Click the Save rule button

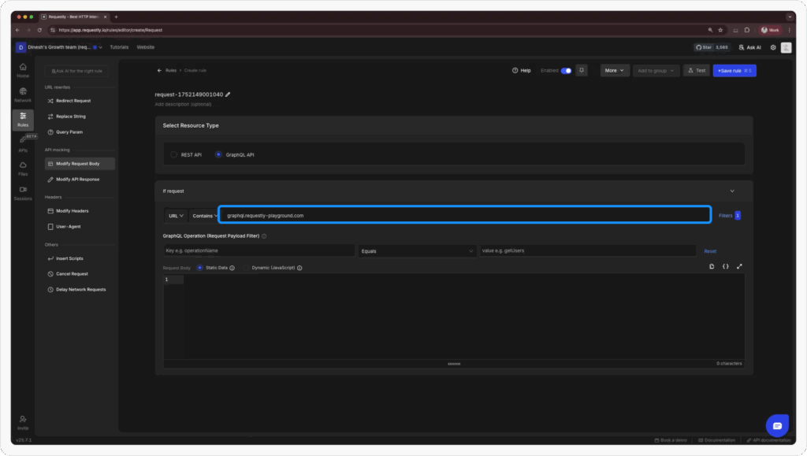pyautogui.click(x=734, y=70)
